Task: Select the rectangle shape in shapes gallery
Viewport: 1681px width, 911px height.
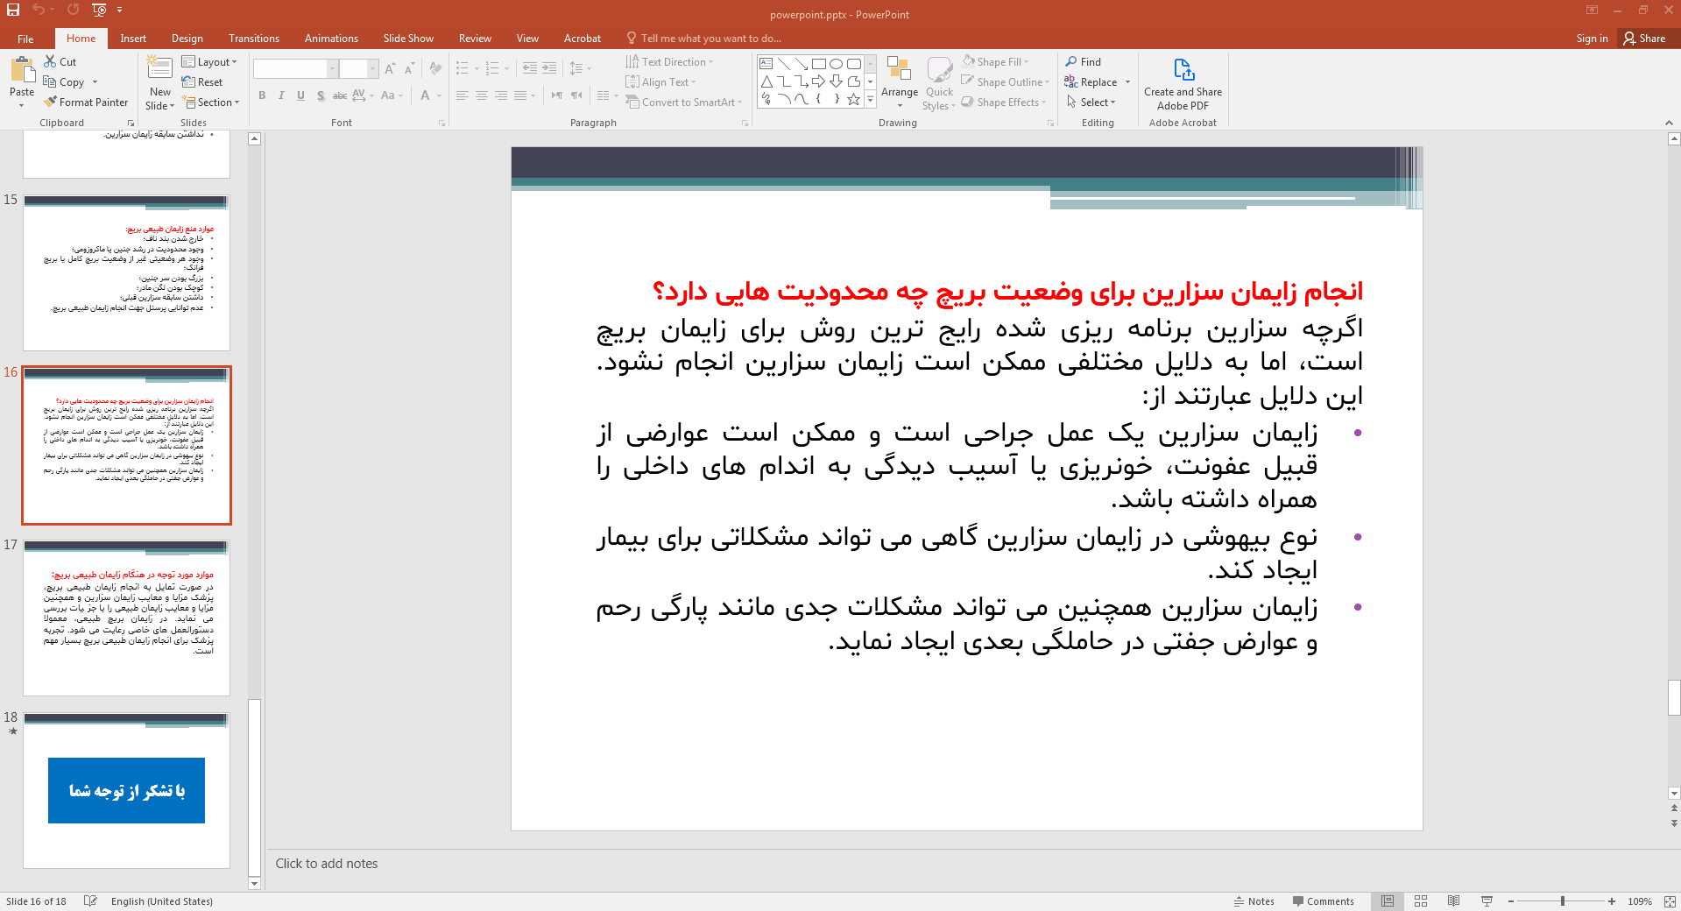Action: pyautogui.click(x=819, y=64)
